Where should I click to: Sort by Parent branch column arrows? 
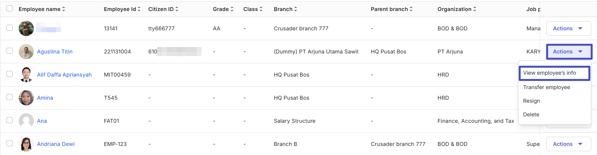pos(411,9)
